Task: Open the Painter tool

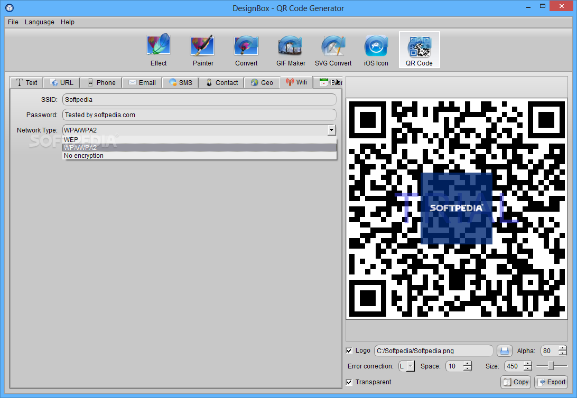Action: (x=203, y=50)
